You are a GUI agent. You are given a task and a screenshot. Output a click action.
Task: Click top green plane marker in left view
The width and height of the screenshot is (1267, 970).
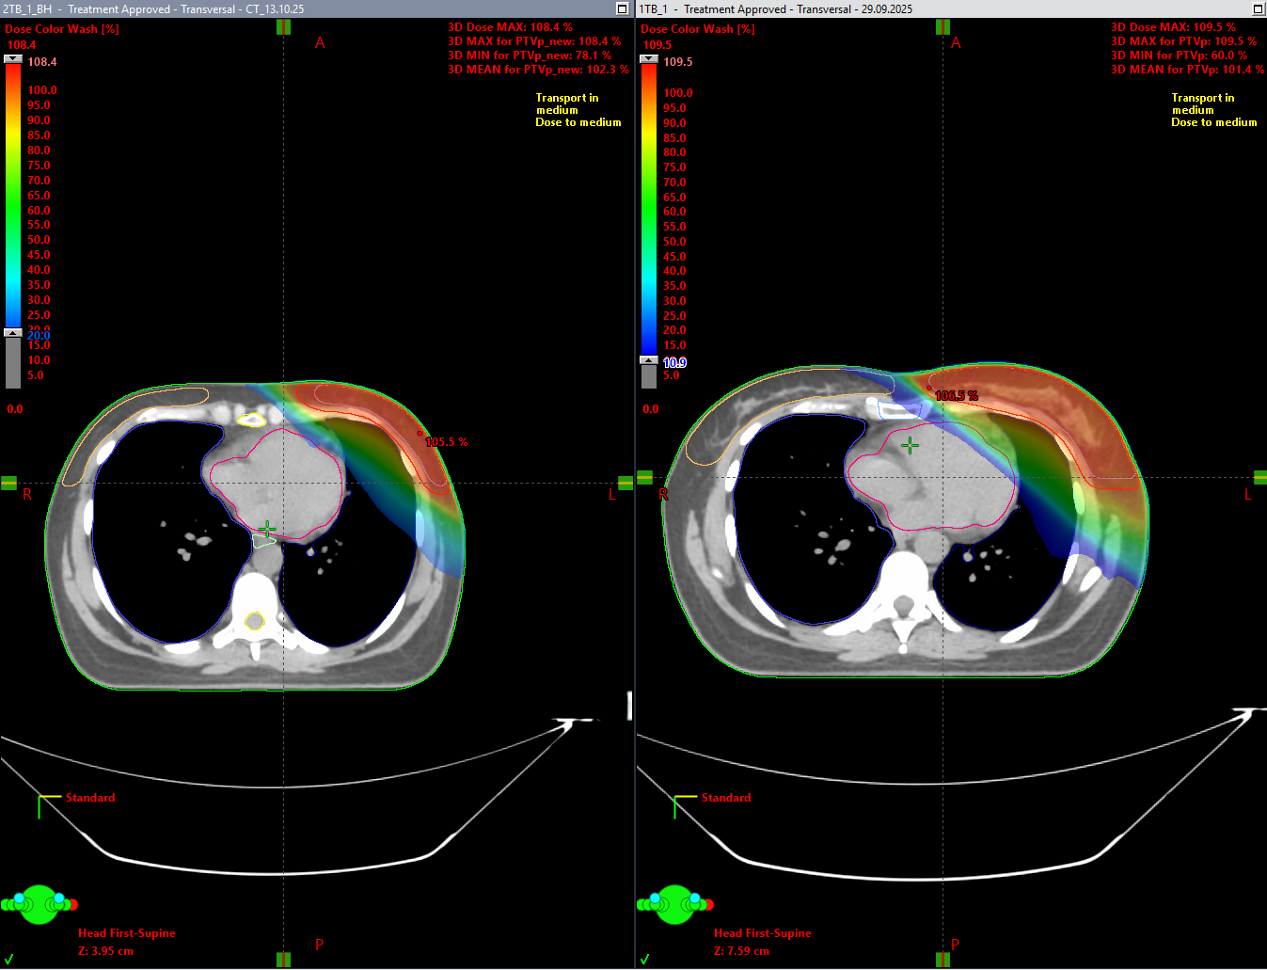[x=283, y=27]
